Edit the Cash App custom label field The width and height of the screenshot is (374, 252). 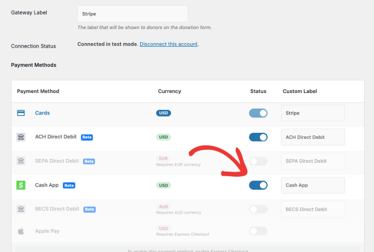tap(313, 185)
